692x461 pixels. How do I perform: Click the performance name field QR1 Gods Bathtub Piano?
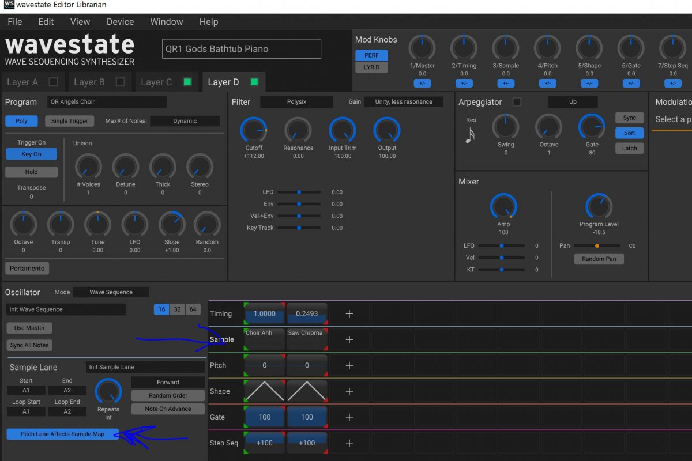(x=242, y=49)
